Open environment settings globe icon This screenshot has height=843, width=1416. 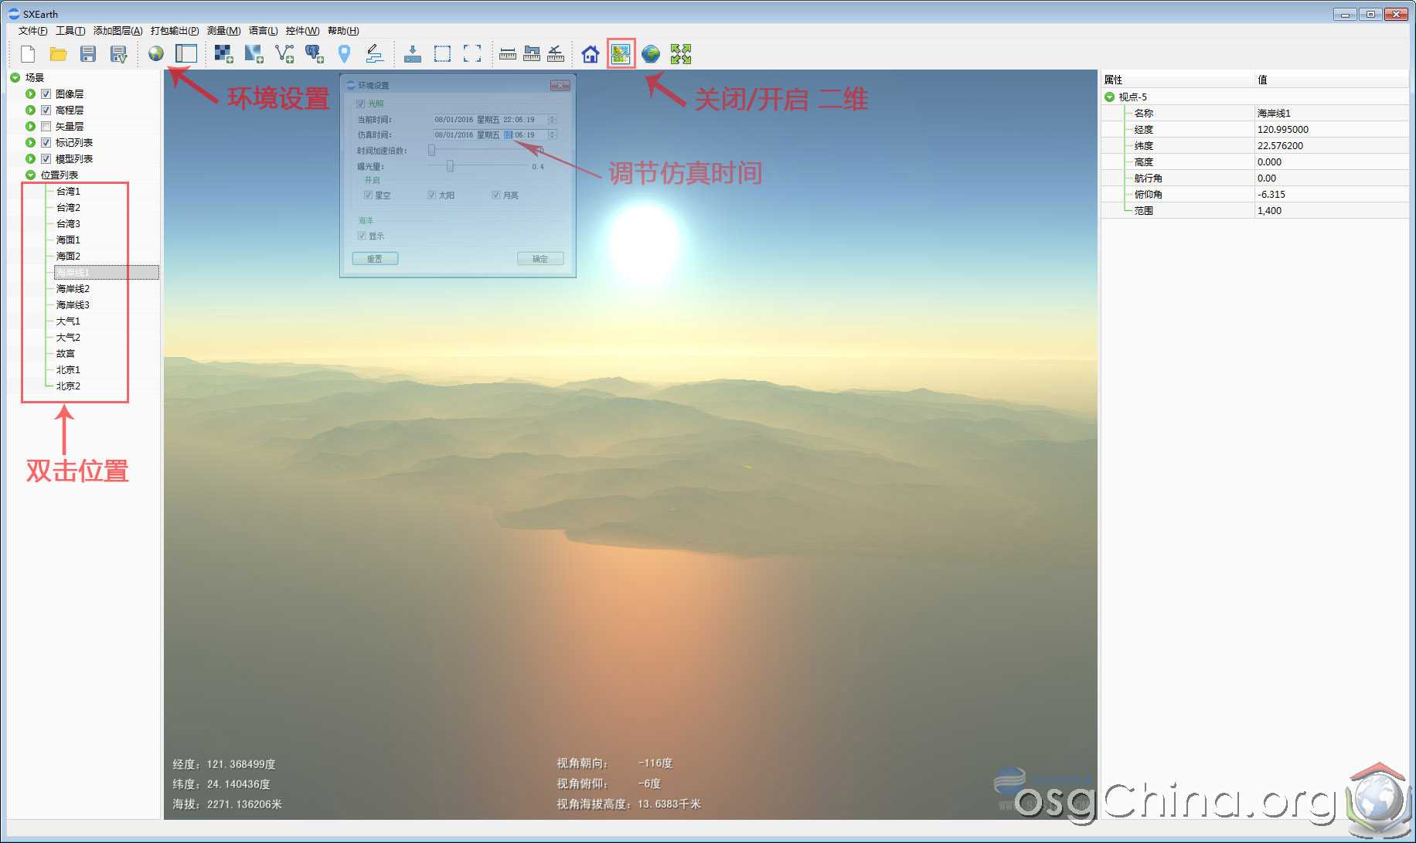[x=156, y=53]
